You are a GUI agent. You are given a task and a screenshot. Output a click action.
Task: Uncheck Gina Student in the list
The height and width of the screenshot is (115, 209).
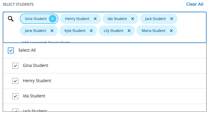pyautogui.click(x=15, y=66)
